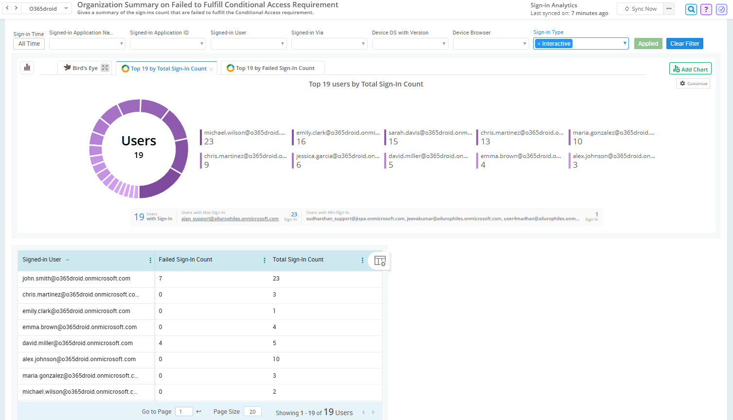Click the bar chart icon beside tabs

click(x=27, y=68)
